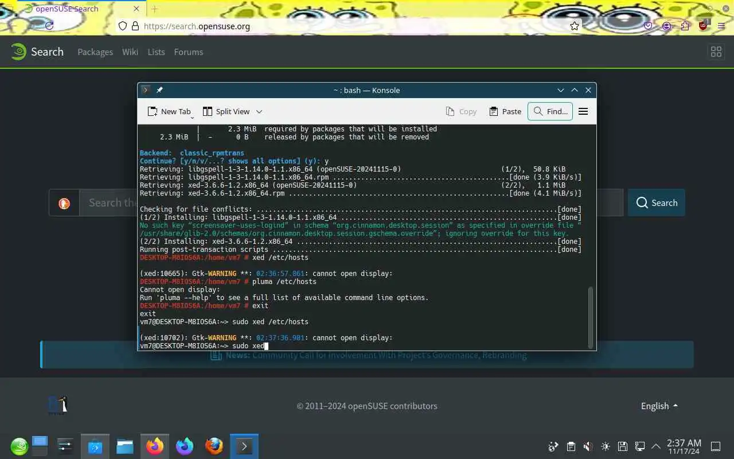Viewport: 734px width, 459px height.
Task: Close the openSUSE Search tab
Action: point(136,9)
